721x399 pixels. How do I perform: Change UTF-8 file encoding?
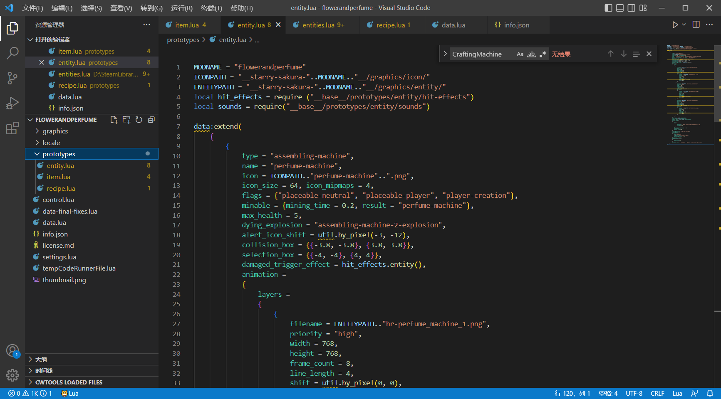pyautogui.click(x=634, y=393)
